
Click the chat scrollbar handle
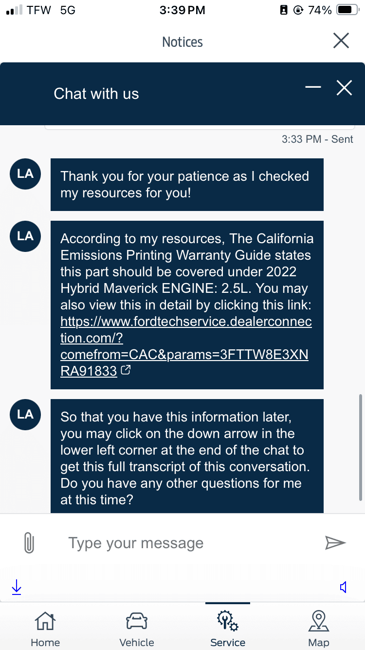coord(361,447)
